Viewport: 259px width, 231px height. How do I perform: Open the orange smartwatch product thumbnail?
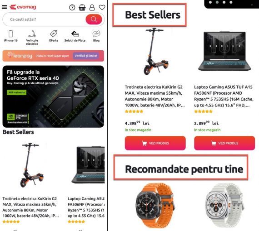pos(155,206)
